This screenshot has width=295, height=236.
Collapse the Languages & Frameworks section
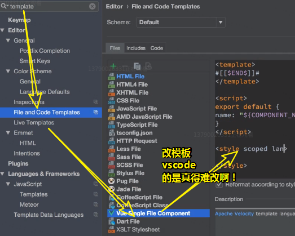2,174
